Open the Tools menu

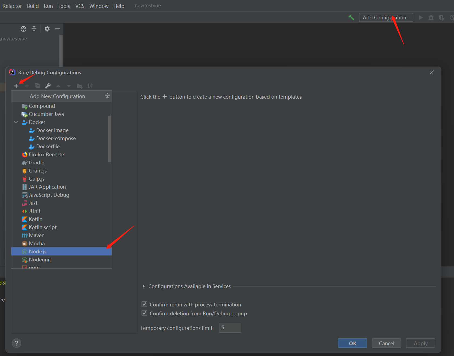click(x=64, y=6)
